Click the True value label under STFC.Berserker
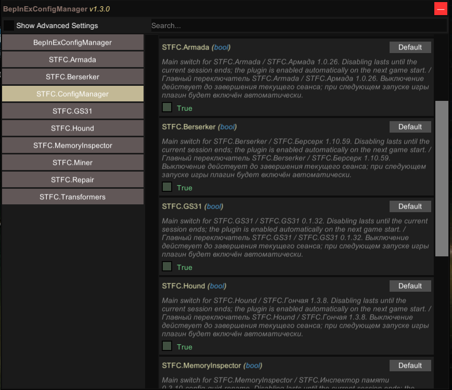This screenshot has width=452, height=390. point(185,188)
